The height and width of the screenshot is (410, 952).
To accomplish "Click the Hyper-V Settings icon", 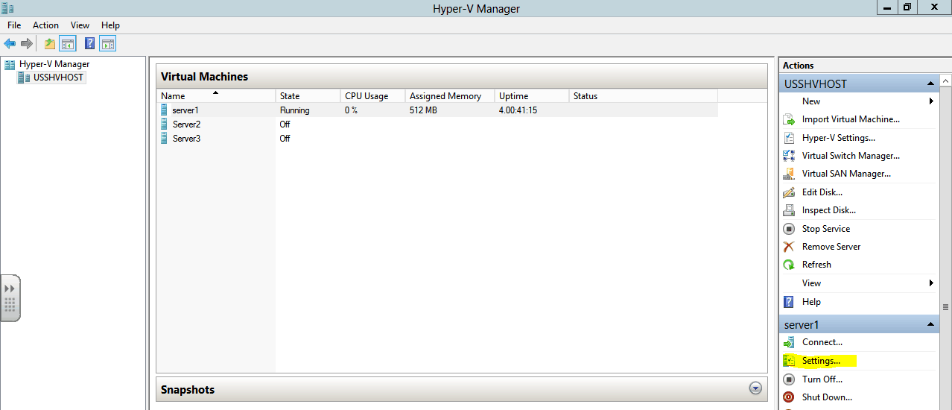I will pos(789,138).
